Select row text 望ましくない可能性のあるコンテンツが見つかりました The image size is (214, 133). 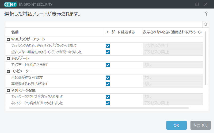(46, 52)
